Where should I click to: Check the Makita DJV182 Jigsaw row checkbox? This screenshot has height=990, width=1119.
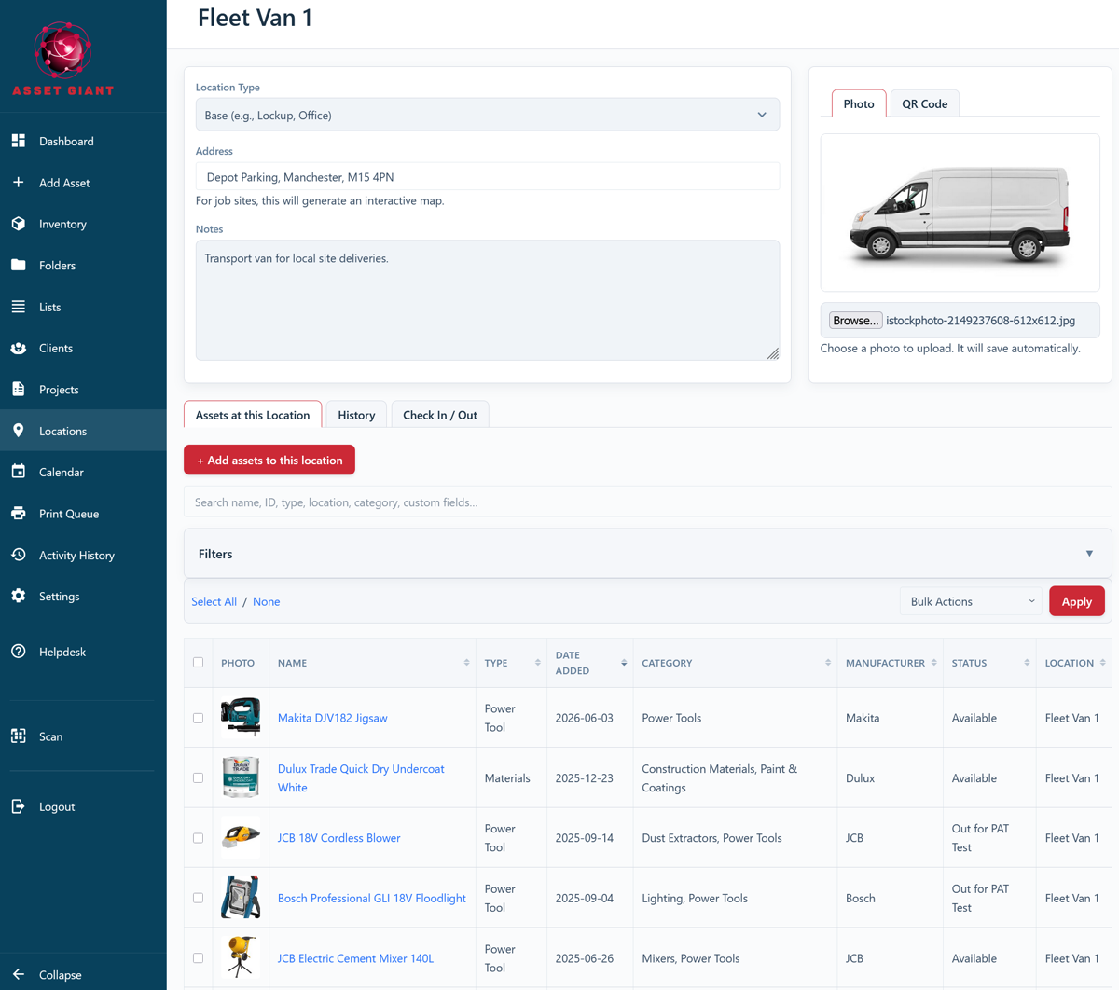tap(198, 718)
